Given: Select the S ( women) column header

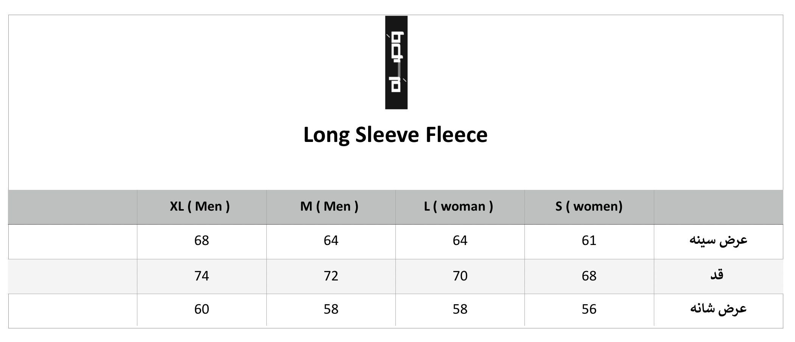Looking at the screenshot, I should [589, 206].
